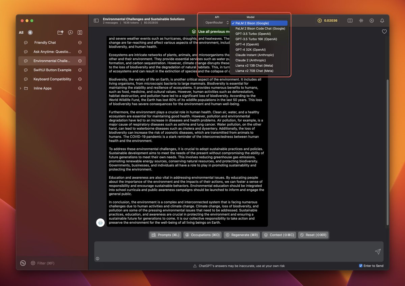Click the All chats header label
This screenshot has height=286, width=405.
tap(21, 33)
